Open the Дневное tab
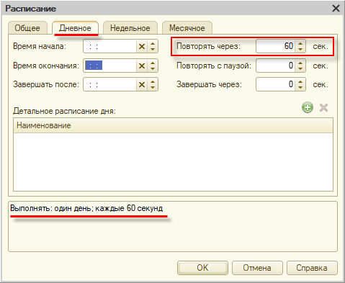The width and height of the screenshot is (345, 283). (x=75, y=28)
